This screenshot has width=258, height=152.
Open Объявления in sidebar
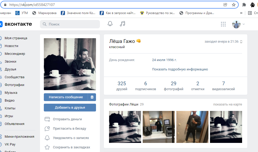point(15,124)
